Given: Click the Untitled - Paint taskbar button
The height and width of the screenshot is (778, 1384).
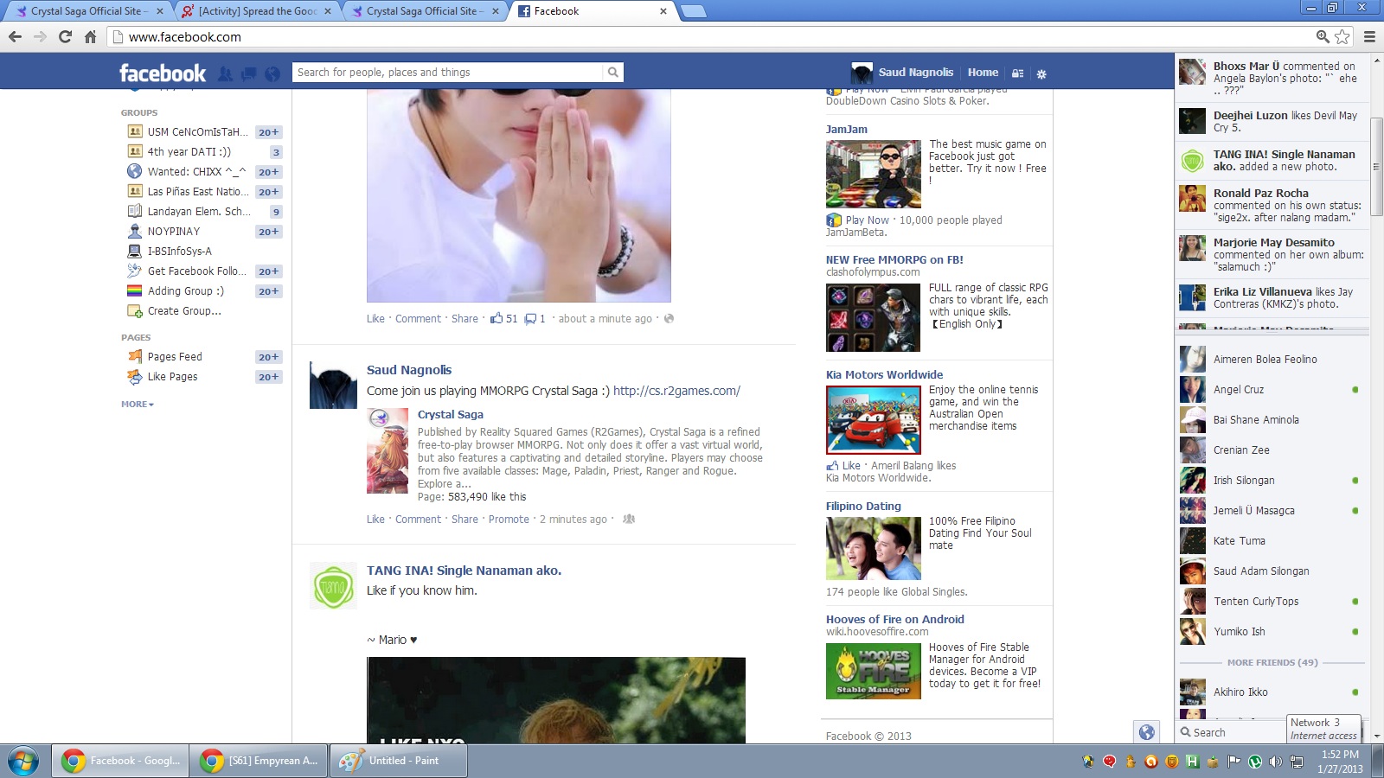Looking at the screenshot, I should pos(398,761).
